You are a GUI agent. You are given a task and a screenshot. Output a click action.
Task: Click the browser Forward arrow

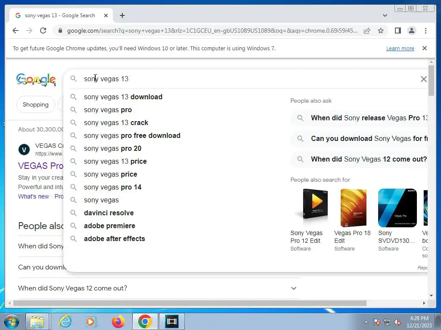(x=29, y=31)
